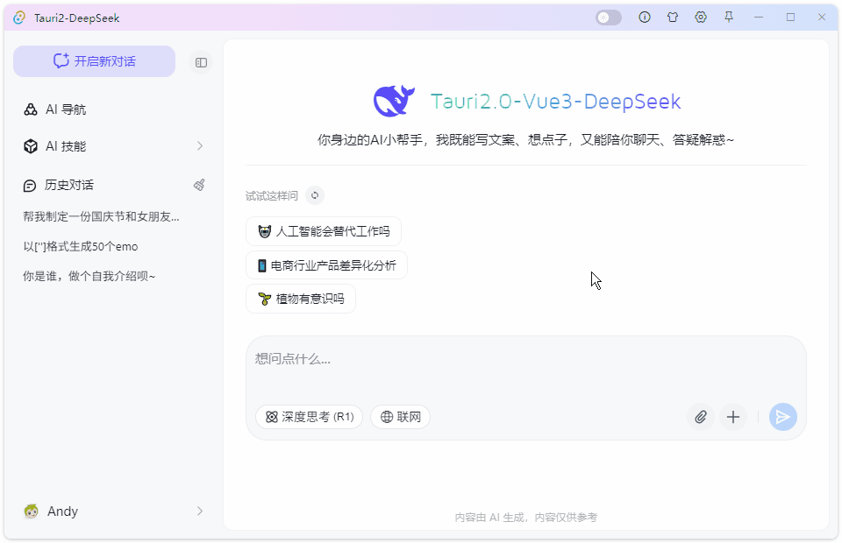Maximize the Tauri2-DeepSeek window

pos(790,18)
